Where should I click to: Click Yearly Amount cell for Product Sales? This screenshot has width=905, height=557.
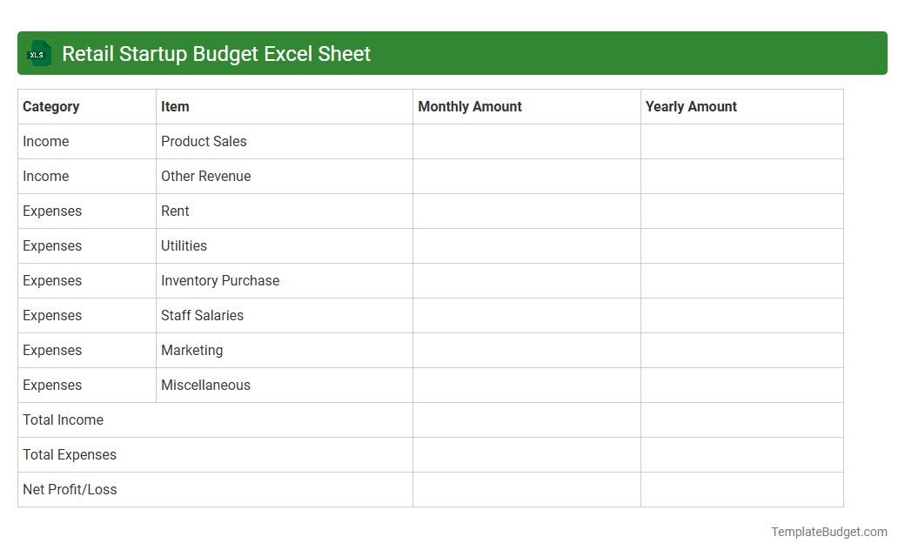pos(741,141)
